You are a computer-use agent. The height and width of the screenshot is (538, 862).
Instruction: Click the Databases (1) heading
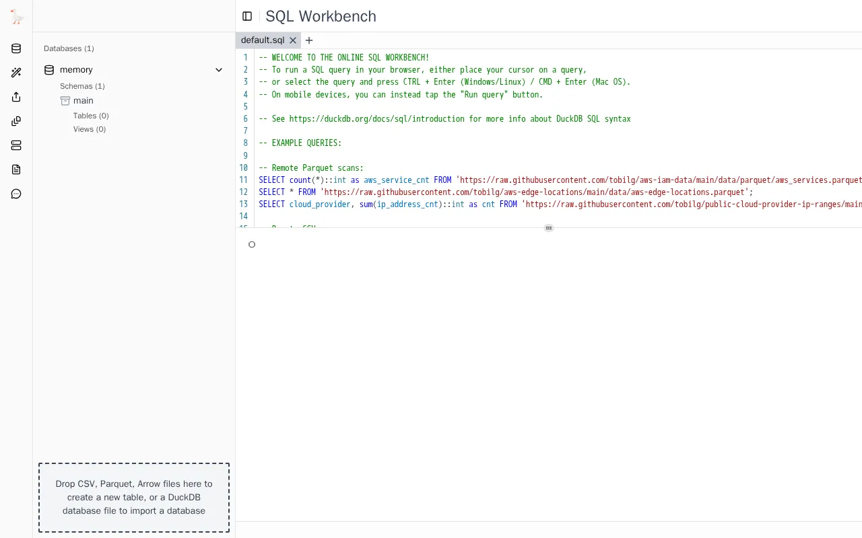[x=69, y=48]
